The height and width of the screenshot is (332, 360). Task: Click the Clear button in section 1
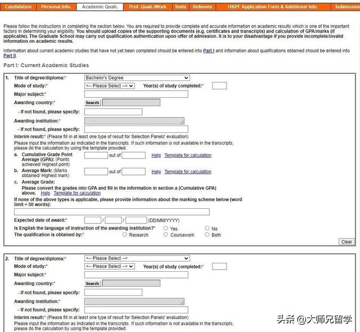pyautogui.click(x=346, y=242)
